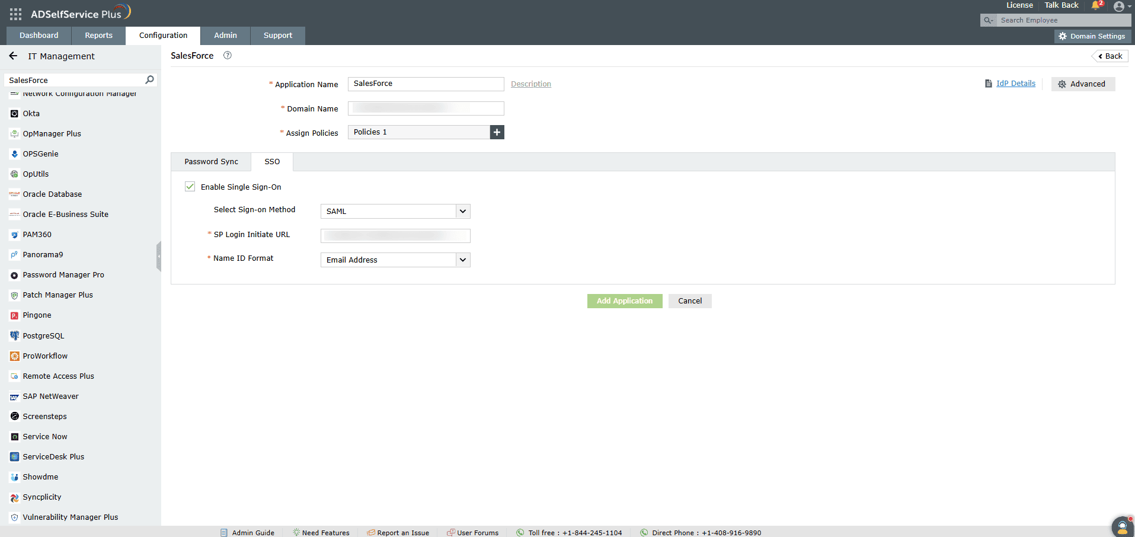Select Patch Manager Plus icon
Screen dimensions: 1135x537
14,295
